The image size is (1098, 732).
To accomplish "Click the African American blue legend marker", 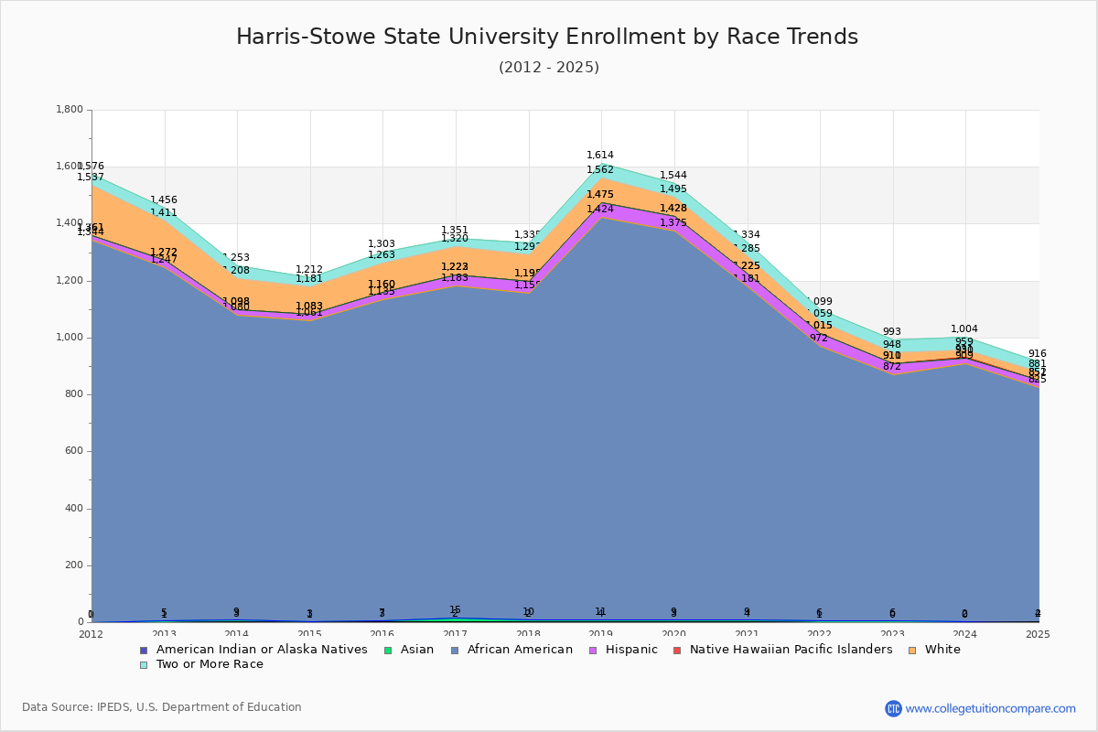I will click(454, 650).
